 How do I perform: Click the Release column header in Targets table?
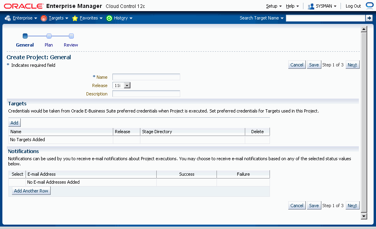[127, 132]
